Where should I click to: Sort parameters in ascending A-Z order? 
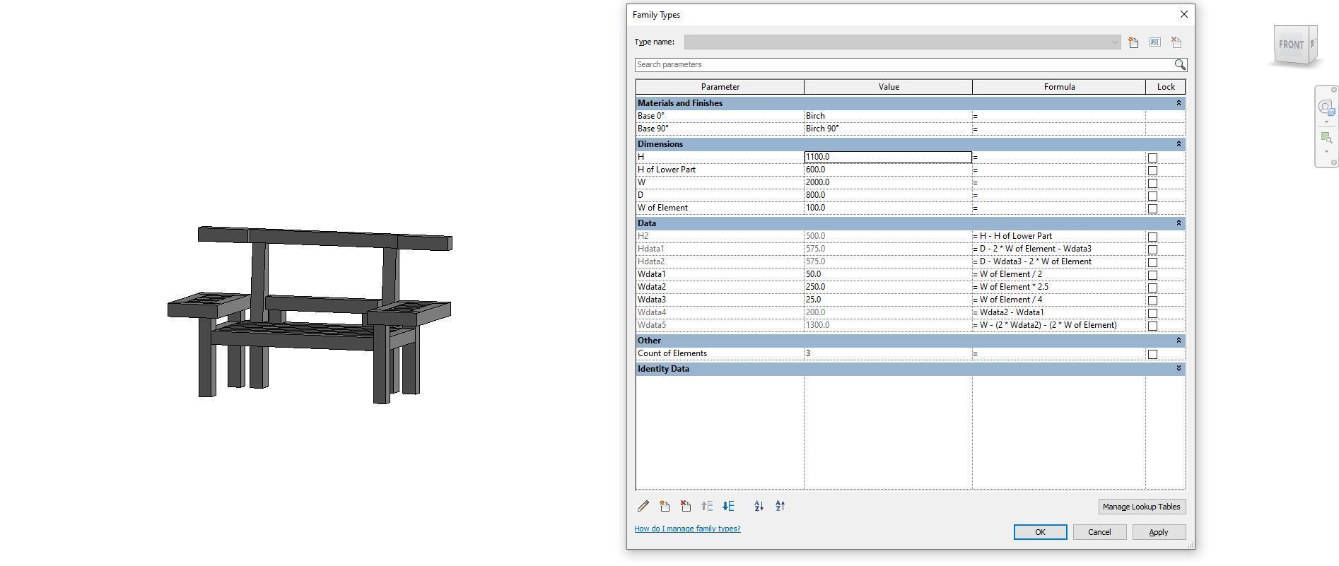pyautogui.click(x=759, y=506)
